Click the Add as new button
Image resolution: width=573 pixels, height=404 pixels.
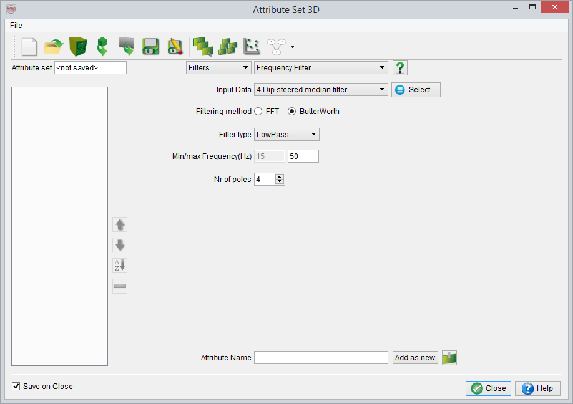tap(415, 358)
